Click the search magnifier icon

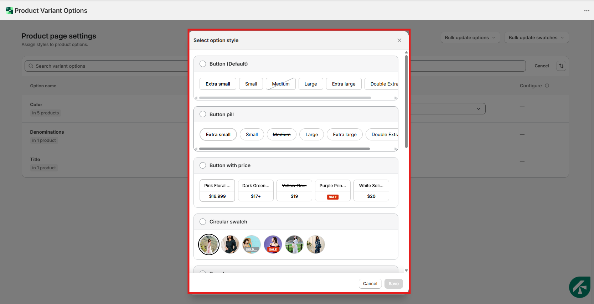click(31, 66)
